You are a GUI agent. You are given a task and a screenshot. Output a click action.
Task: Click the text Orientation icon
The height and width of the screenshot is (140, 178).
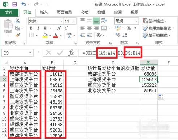(99, 35)
